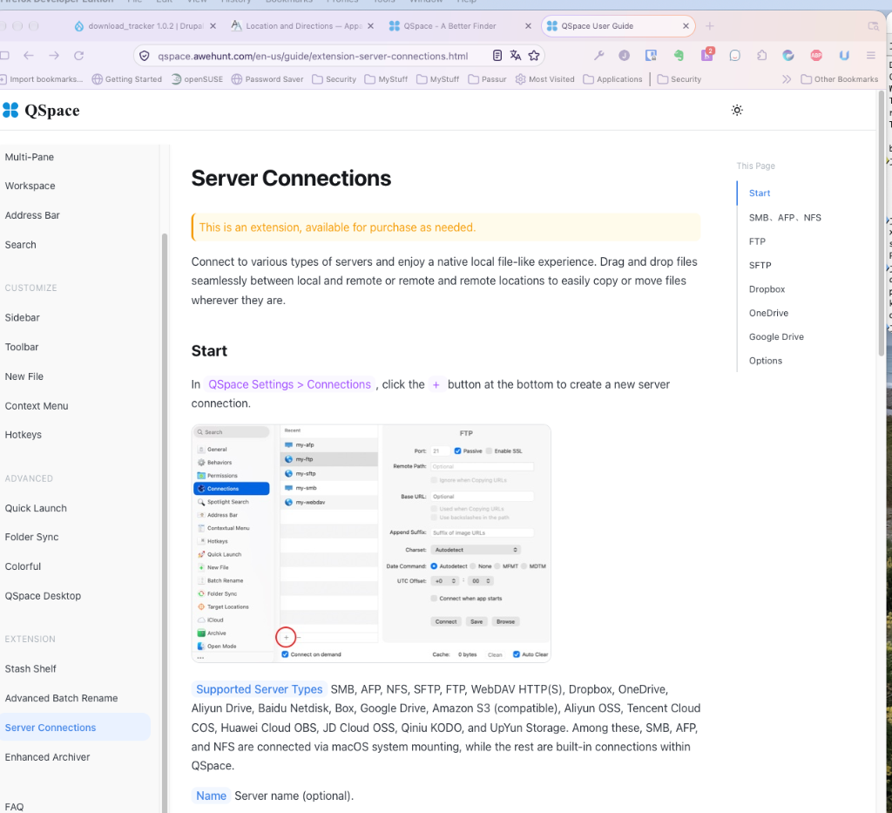892x813 pixels.
Task: Toggle reader view icon in address bar
Action: pyautogui.click(x=497, y=55)
